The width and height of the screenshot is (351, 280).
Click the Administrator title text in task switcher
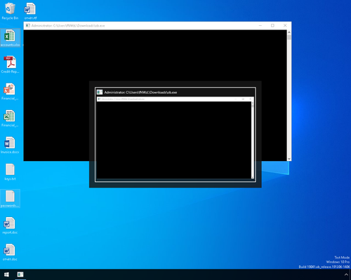140,92
